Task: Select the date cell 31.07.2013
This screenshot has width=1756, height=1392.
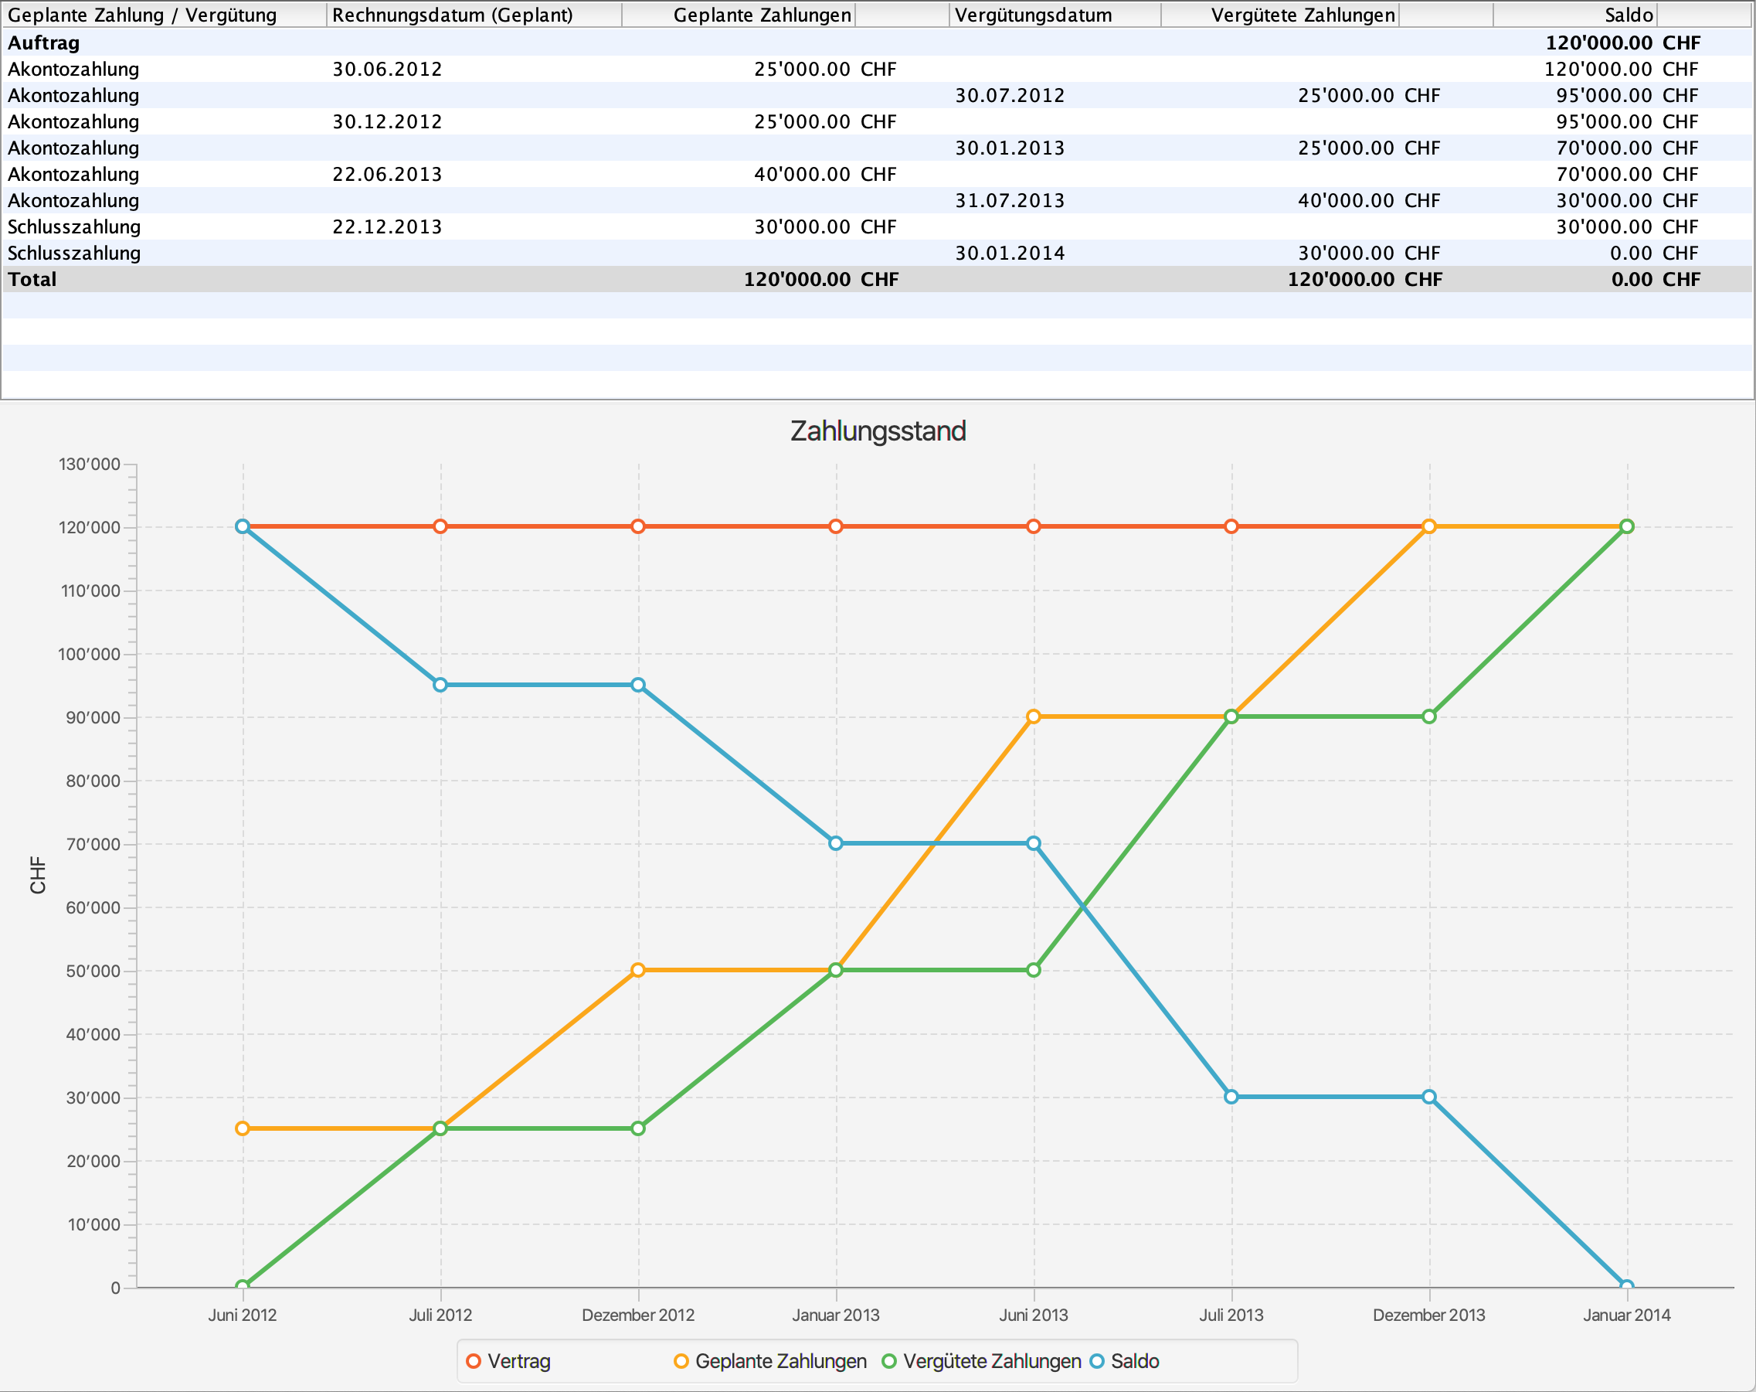Action: (x=1010, y=200)
